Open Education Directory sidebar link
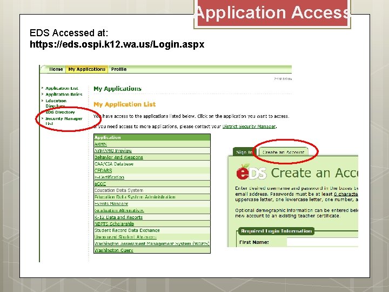Screen dimensions: 389x292 click(x=56, y=103)
